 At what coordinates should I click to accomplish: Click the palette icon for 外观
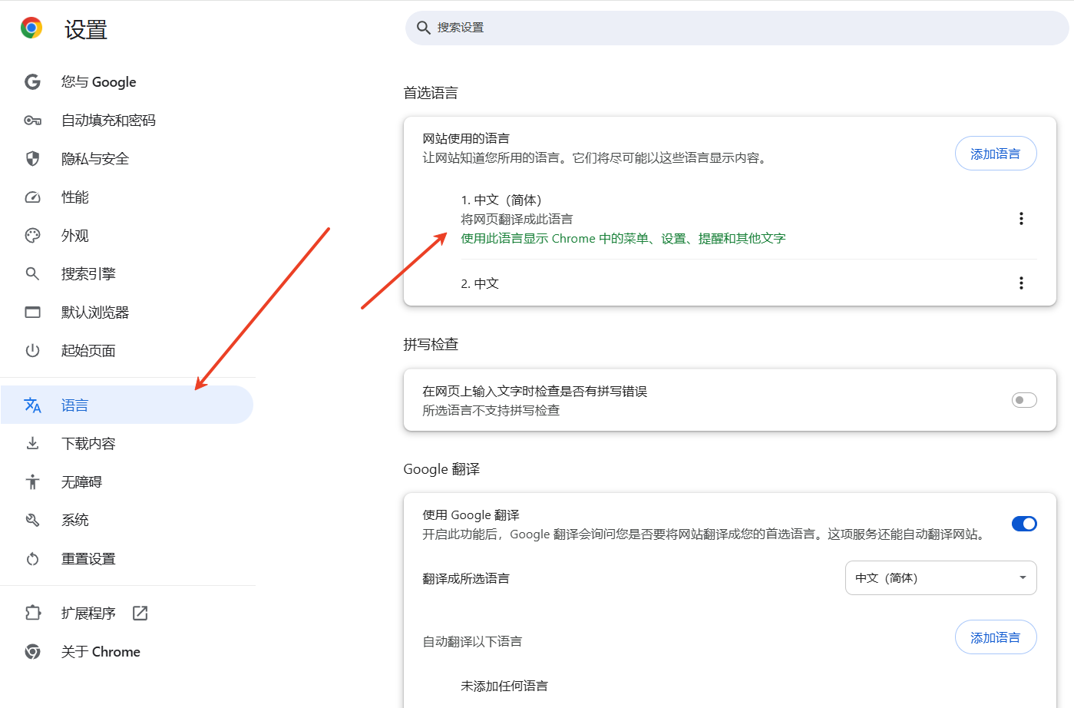(x=32, y=236)
